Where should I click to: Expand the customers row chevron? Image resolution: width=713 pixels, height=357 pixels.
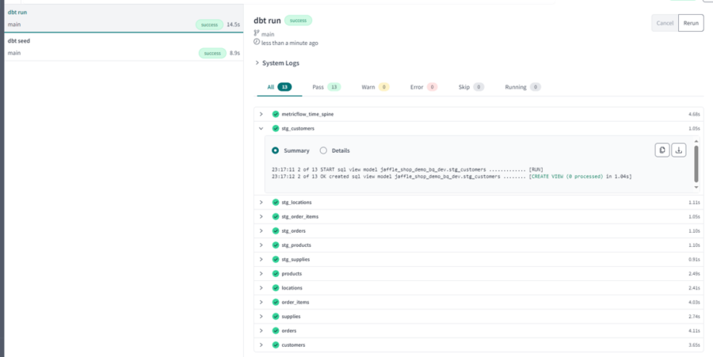(261, 345)
